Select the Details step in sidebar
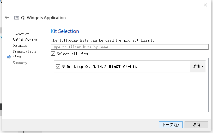The height and width of the screenshot is (133, 213). click(20, 45)
